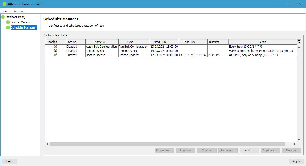Click the green status icon beside Scheduler Manager

click(8, 27)
